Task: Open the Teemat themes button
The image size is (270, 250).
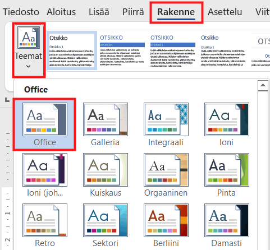Action: [29, 50]
